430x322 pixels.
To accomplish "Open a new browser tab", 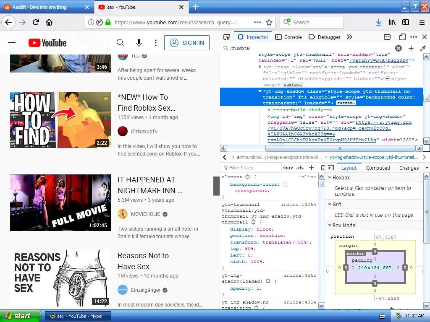I will pyautogui.click(x=196, y=7).
